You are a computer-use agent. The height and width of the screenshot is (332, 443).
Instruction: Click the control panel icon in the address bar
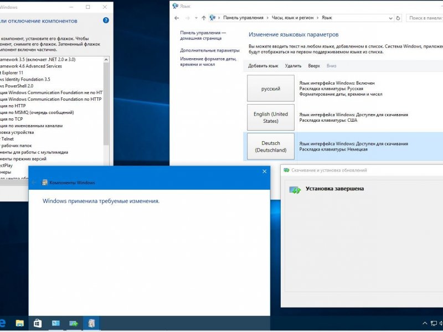[213, 18]
